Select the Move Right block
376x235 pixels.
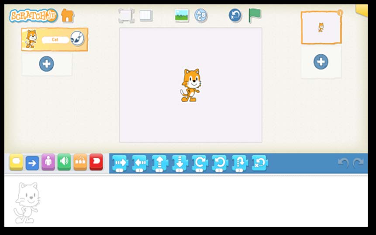(x=120, y=163)
